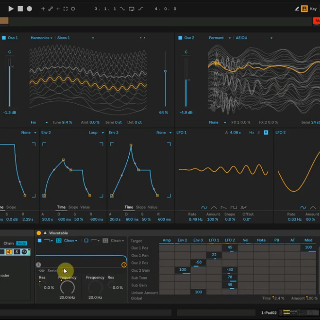Image resolution: width=320 pixels, height=320 pixels.
Task: Toggle the Loop switch in transport
Action: pyautogui.click(x=132, y=9)
